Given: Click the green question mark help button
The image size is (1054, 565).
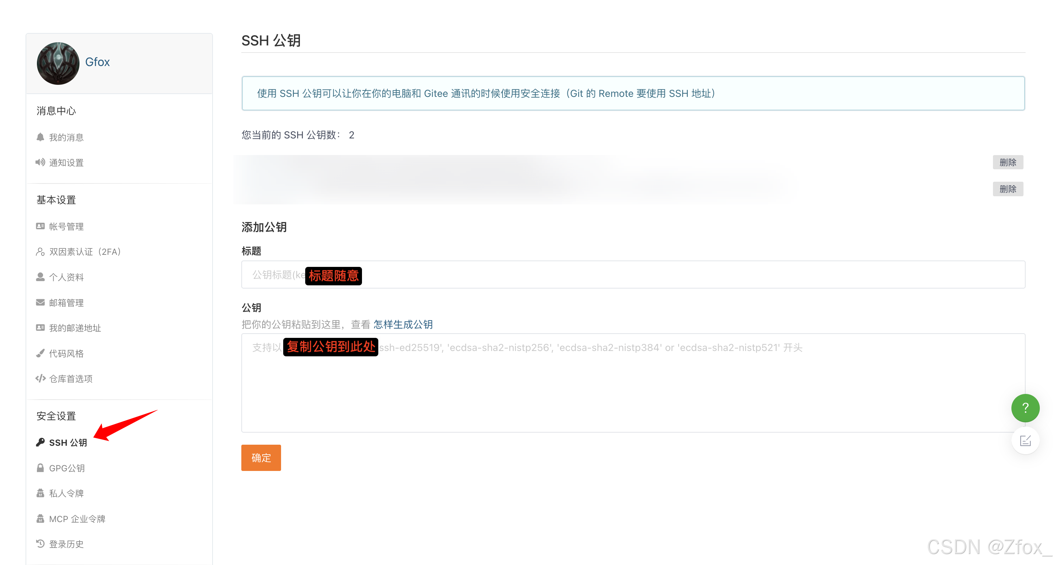Looking at the screenshot, I should tap(1025, 408).
